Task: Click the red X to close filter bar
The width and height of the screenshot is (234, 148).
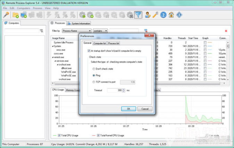Action: point(226,31)
